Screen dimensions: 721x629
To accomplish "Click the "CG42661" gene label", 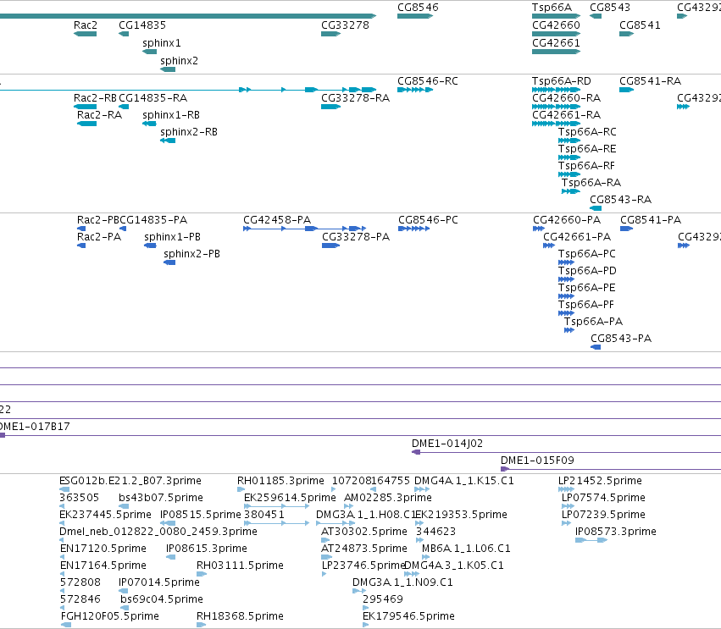I will 556,43.
